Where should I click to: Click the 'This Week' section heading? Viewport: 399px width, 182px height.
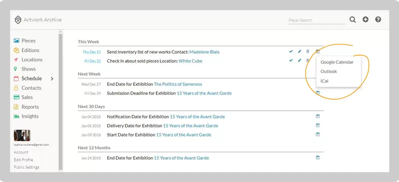click(89, 42)
